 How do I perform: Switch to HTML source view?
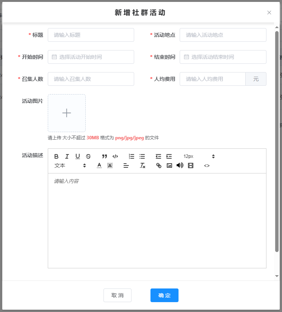click(x=207, y=165)
